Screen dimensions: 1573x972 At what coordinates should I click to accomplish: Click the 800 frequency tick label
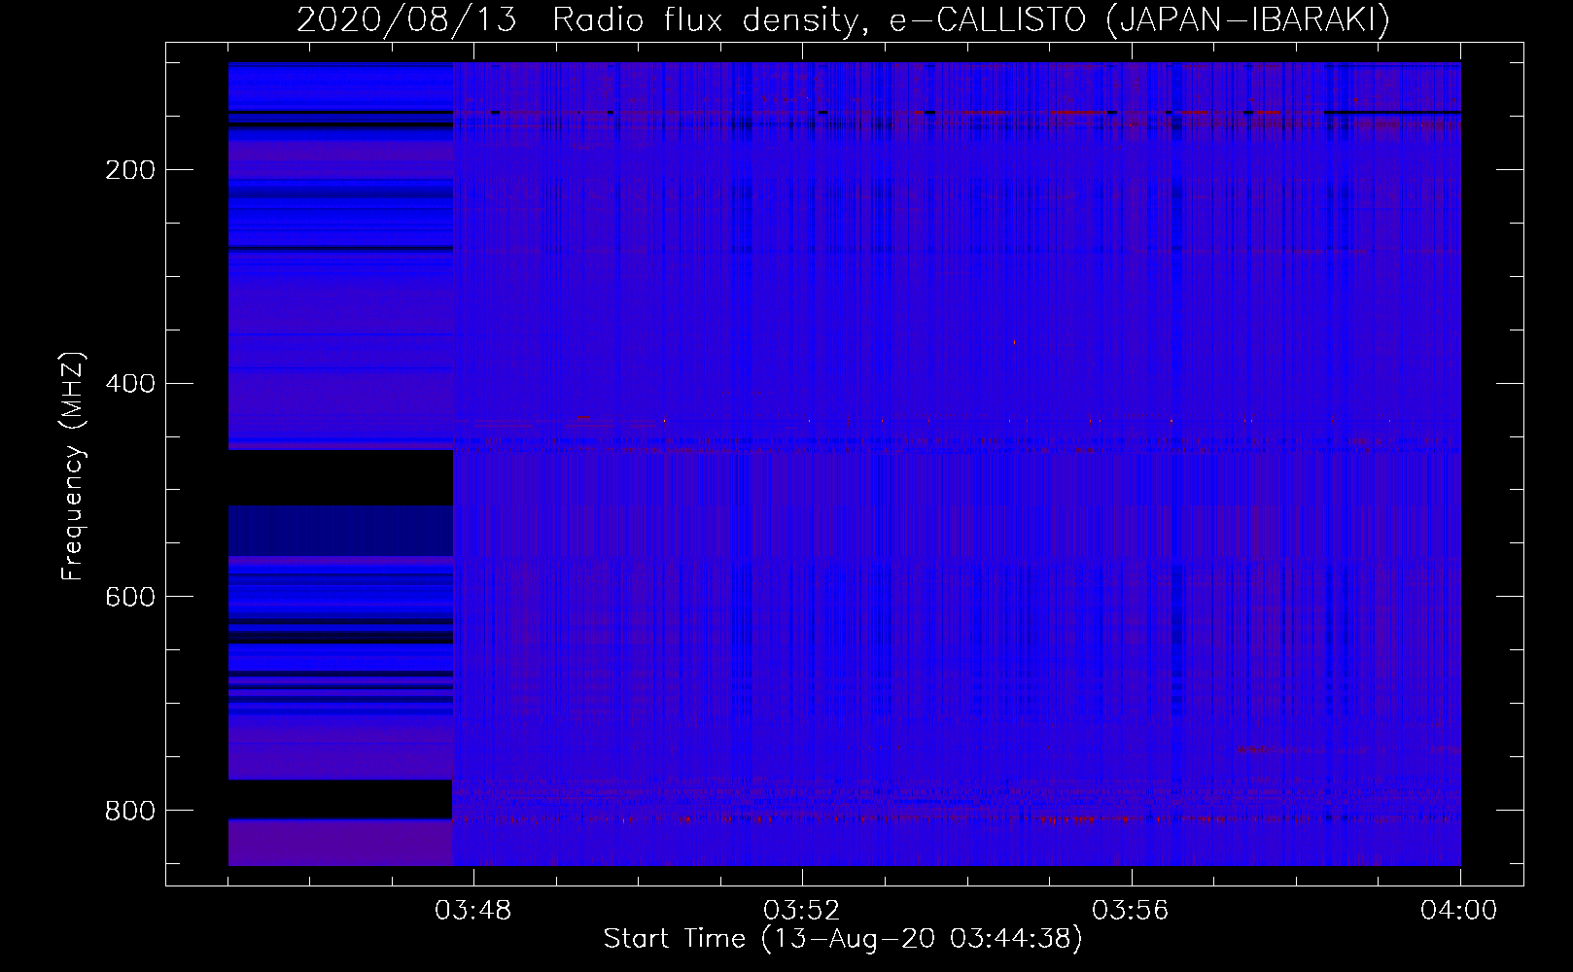tap(130, 811)
